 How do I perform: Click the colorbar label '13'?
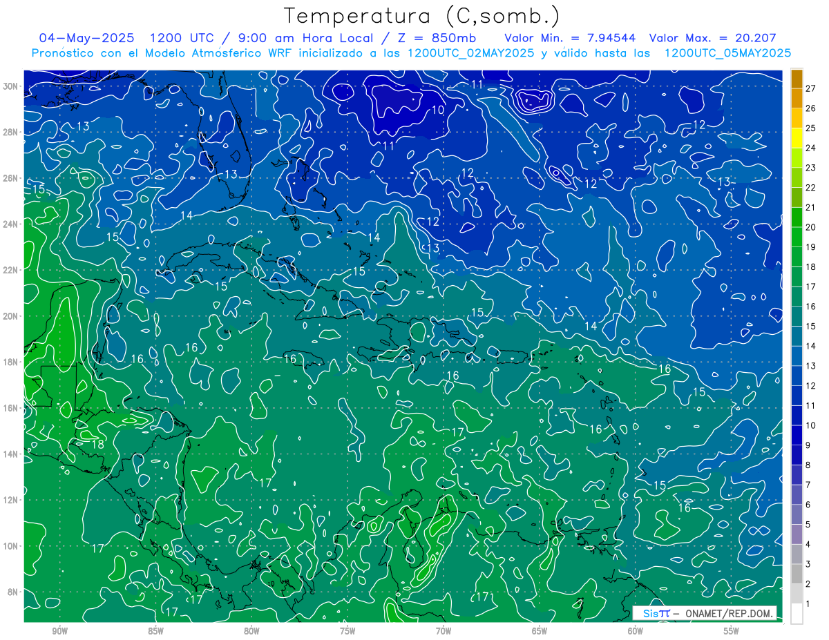click(810, 366)
